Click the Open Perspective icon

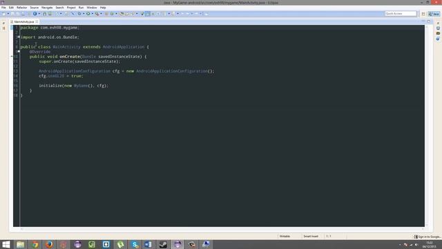point(423,14)
